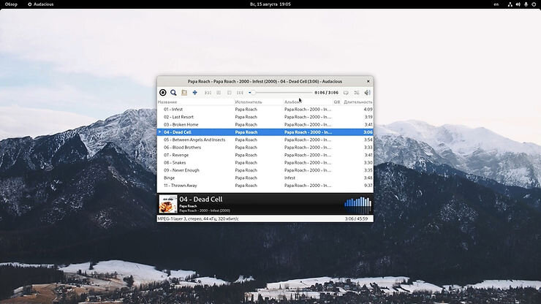Click the network icon in system tray
The image size is (541, 304).
510,4
